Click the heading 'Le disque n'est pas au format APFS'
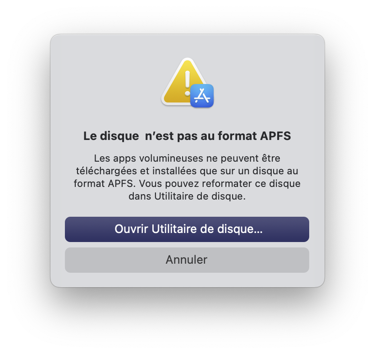Viewport: 375px width, 354px height. [x=187, y=136]
